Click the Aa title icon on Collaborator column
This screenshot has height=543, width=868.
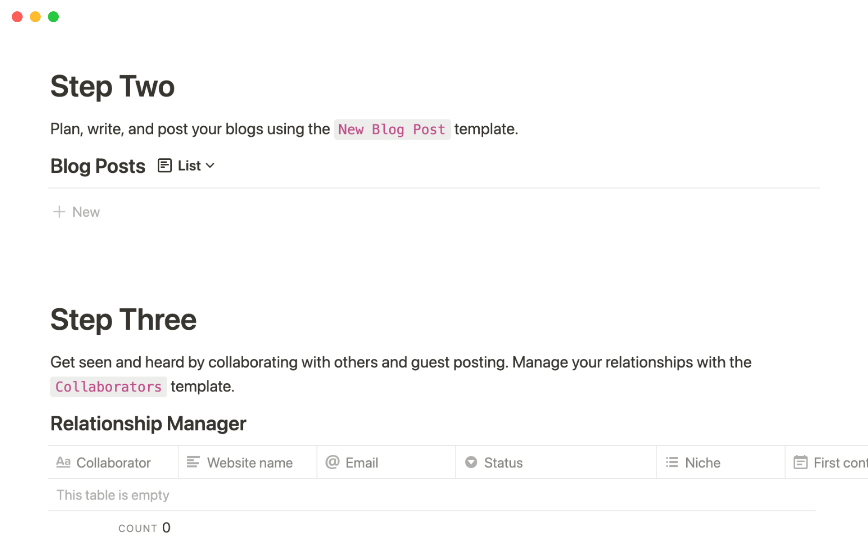pyautogui.click(x=63, y=462)
